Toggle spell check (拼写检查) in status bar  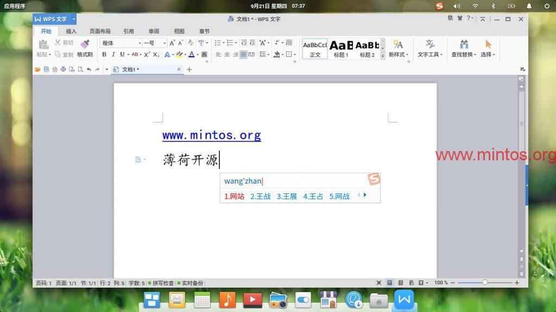(x=161, y=283)
